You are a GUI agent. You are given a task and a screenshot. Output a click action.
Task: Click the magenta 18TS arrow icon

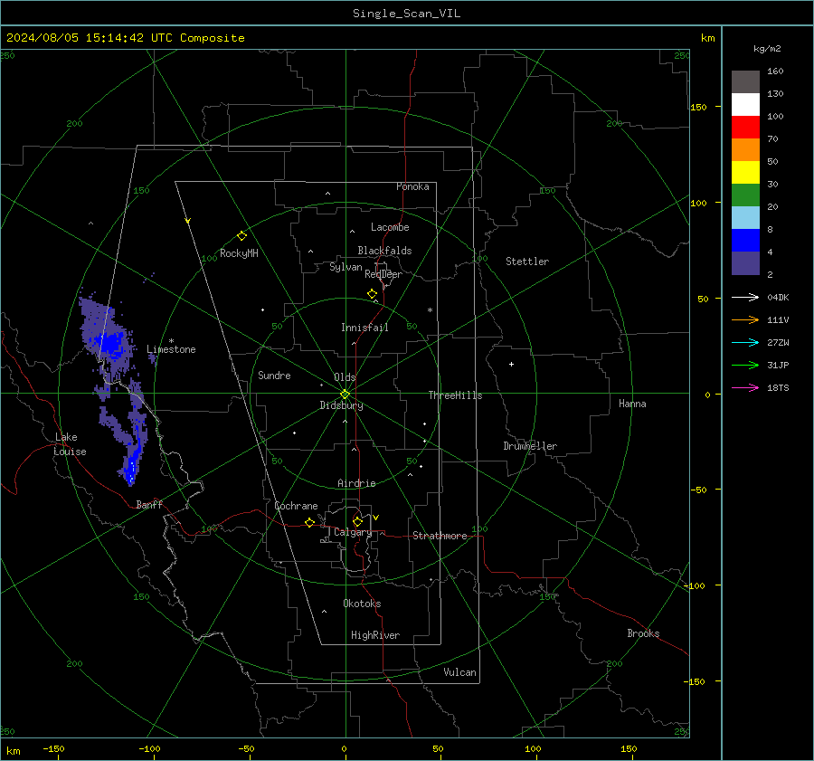click(745, 387)
